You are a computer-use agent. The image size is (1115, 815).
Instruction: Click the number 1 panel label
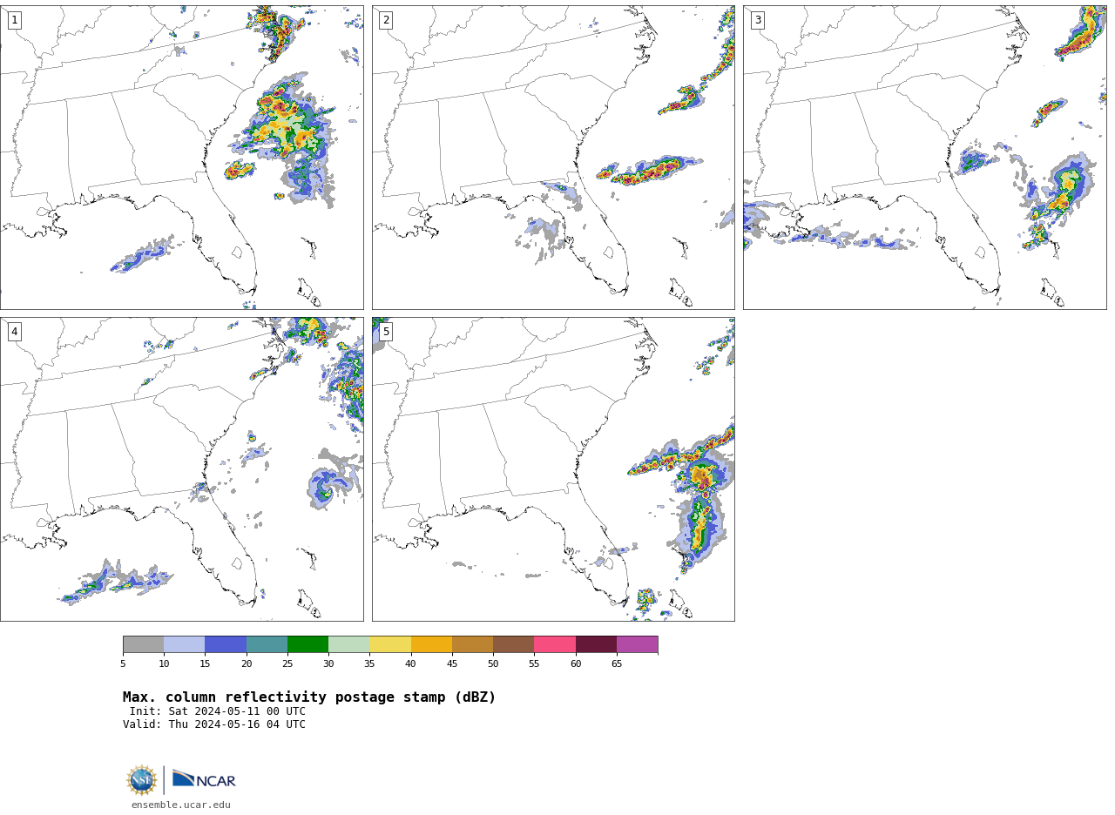[14, 20]
